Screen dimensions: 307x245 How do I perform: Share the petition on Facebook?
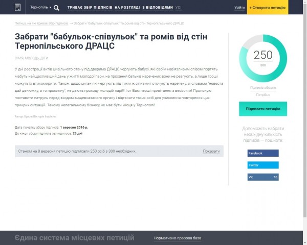coord(263,153)
